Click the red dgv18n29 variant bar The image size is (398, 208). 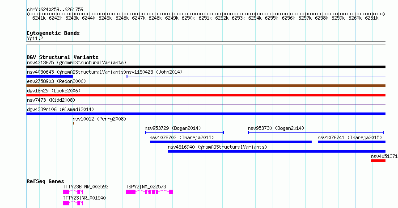pos(206,95)
